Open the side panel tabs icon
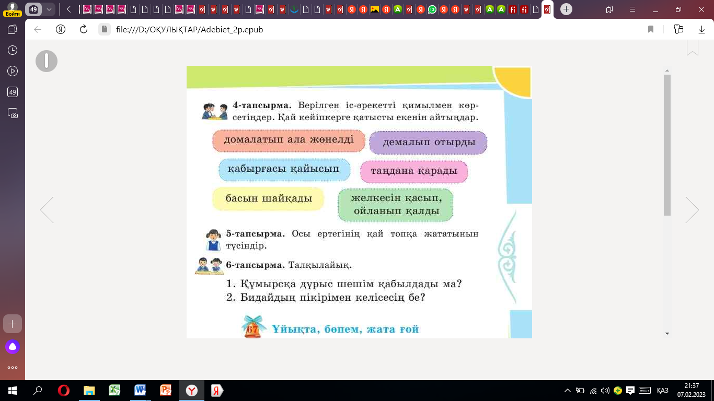 (x=13, y=29)
